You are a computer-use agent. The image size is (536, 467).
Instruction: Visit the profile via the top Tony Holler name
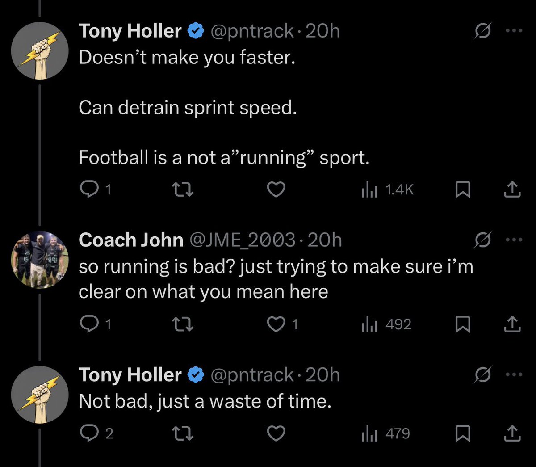pos(130,31)
